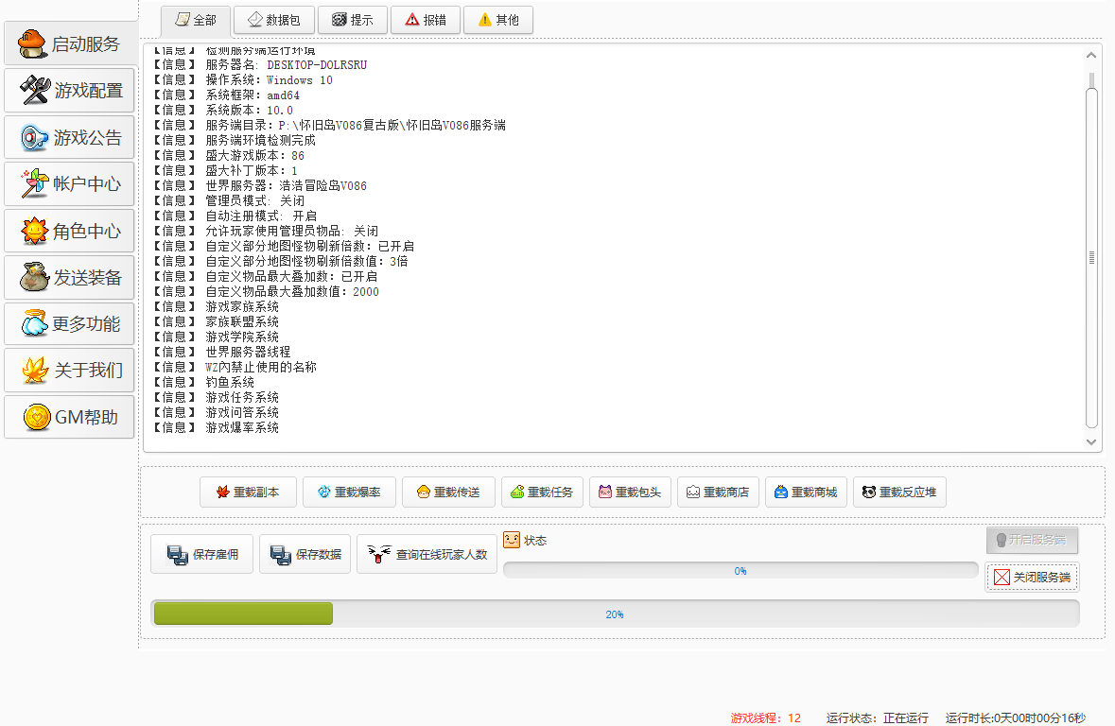Click the gold coin icon for GM帮助
This screenshot has height=726, width=1115.
pos(37,417)
